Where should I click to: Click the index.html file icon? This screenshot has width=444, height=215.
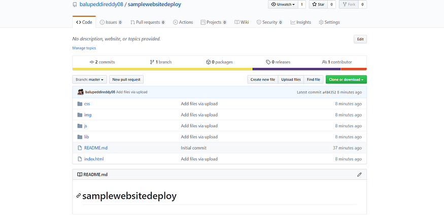click(80, 159)
